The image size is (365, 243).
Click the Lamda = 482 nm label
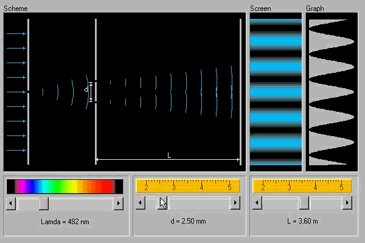(x=64, y=222)
